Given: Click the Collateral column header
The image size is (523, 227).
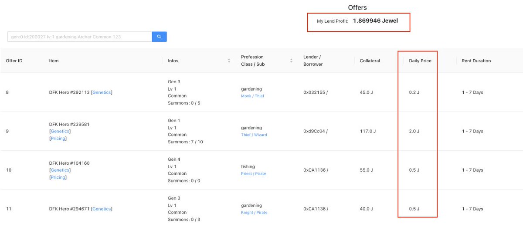Looking at the screenshot, I should click(x=370, y=61).
